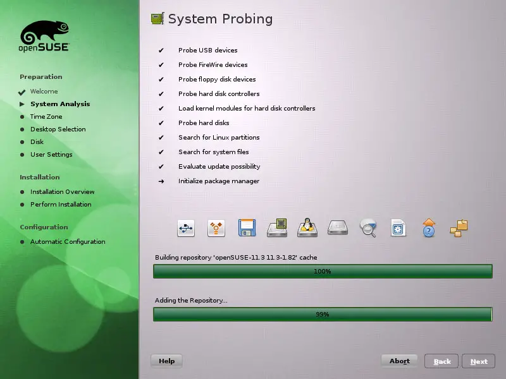The image size is (506, 379).
Task: Click 'Search for Linux partitions' text
Action: (x=219, y=137)
